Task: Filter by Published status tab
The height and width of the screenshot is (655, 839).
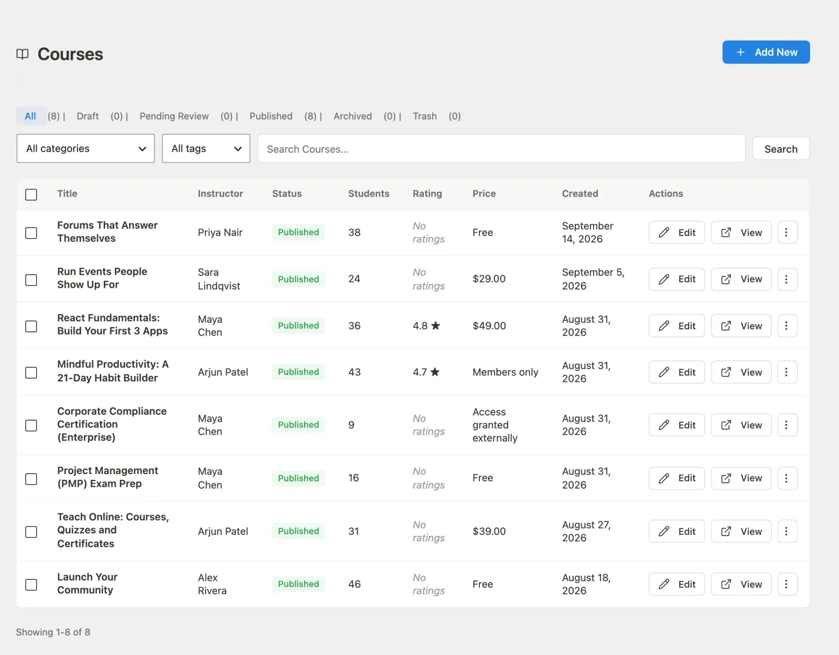Action: pyautogui.click(x=271, y=116)
